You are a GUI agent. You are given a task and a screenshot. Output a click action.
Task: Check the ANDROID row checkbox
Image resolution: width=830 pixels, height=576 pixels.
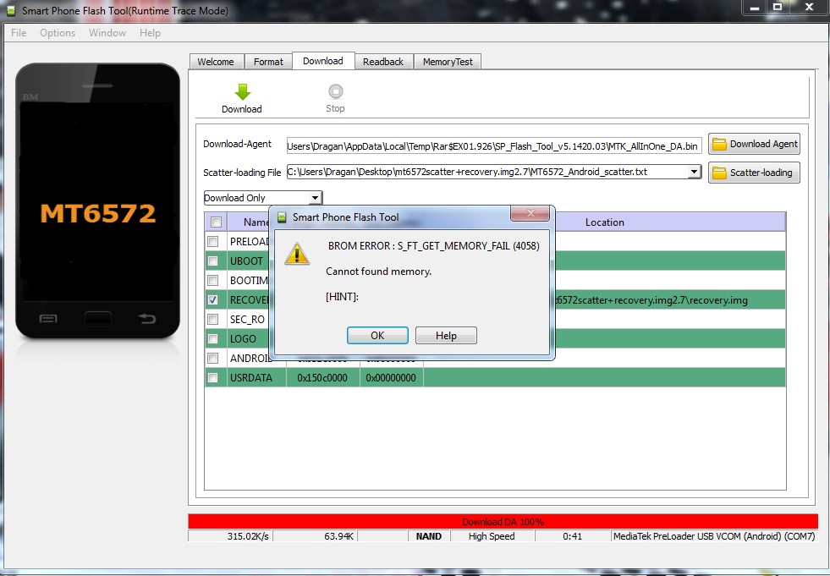coord(213,359)
